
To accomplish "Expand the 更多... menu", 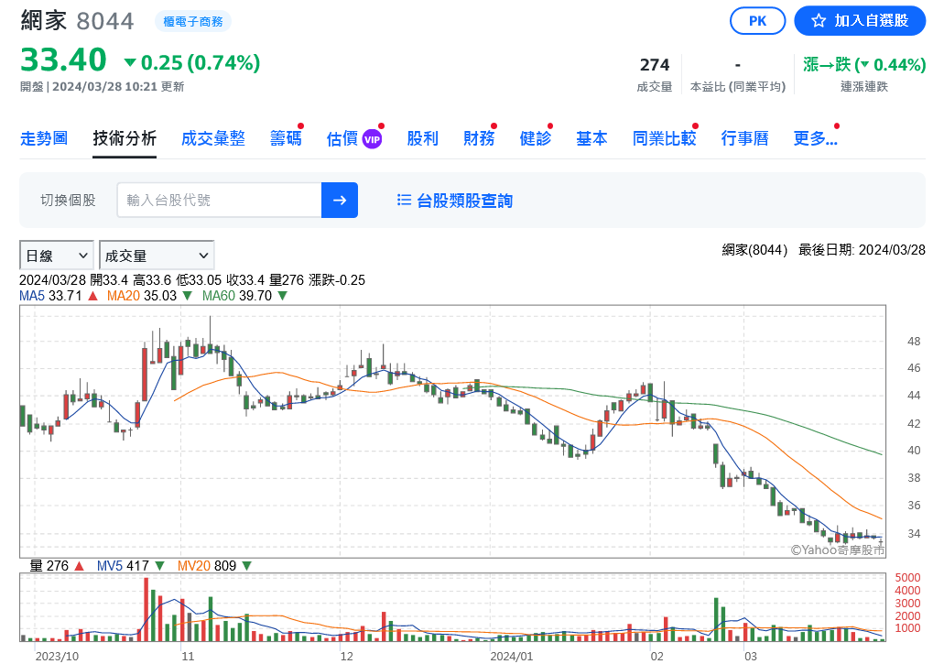I will point(815,138).
